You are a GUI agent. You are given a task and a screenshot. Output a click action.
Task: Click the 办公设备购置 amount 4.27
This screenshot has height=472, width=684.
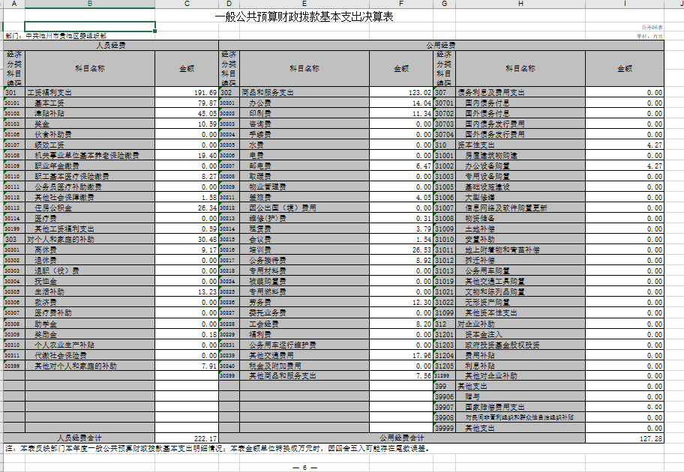point(625,166)
